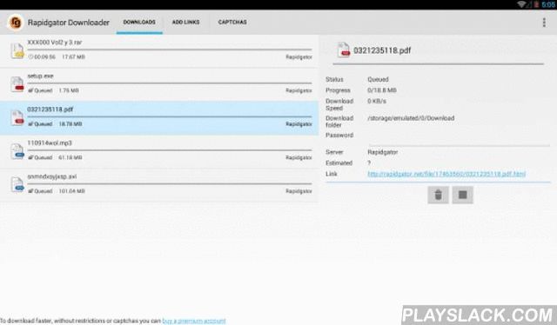The image size is (557, 325).
Task: Click the setup.exe file icon
Action: (17, 84)
